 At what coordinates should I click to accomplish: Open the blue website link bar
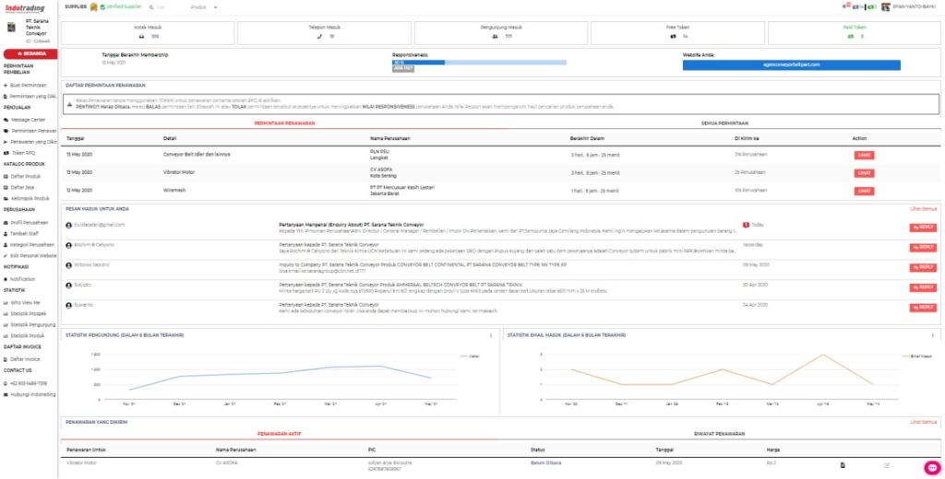pos(791,64)
